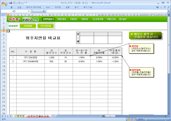The image size is (171, 121).
Task: Click 자동계산 in the green banner
Action: pos(73,19)
